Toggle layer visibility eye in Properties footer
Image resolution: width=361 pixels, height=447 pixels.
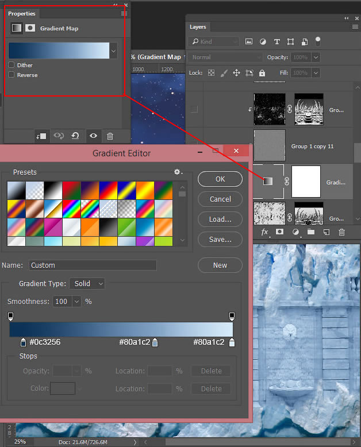[x=93, y=136]
